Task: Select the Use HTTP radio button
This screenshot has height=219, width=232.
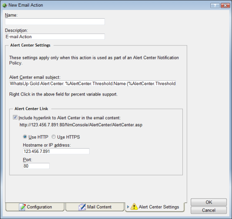Action: (25, 137)
